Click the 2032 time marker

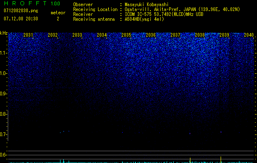click(53, 35)
